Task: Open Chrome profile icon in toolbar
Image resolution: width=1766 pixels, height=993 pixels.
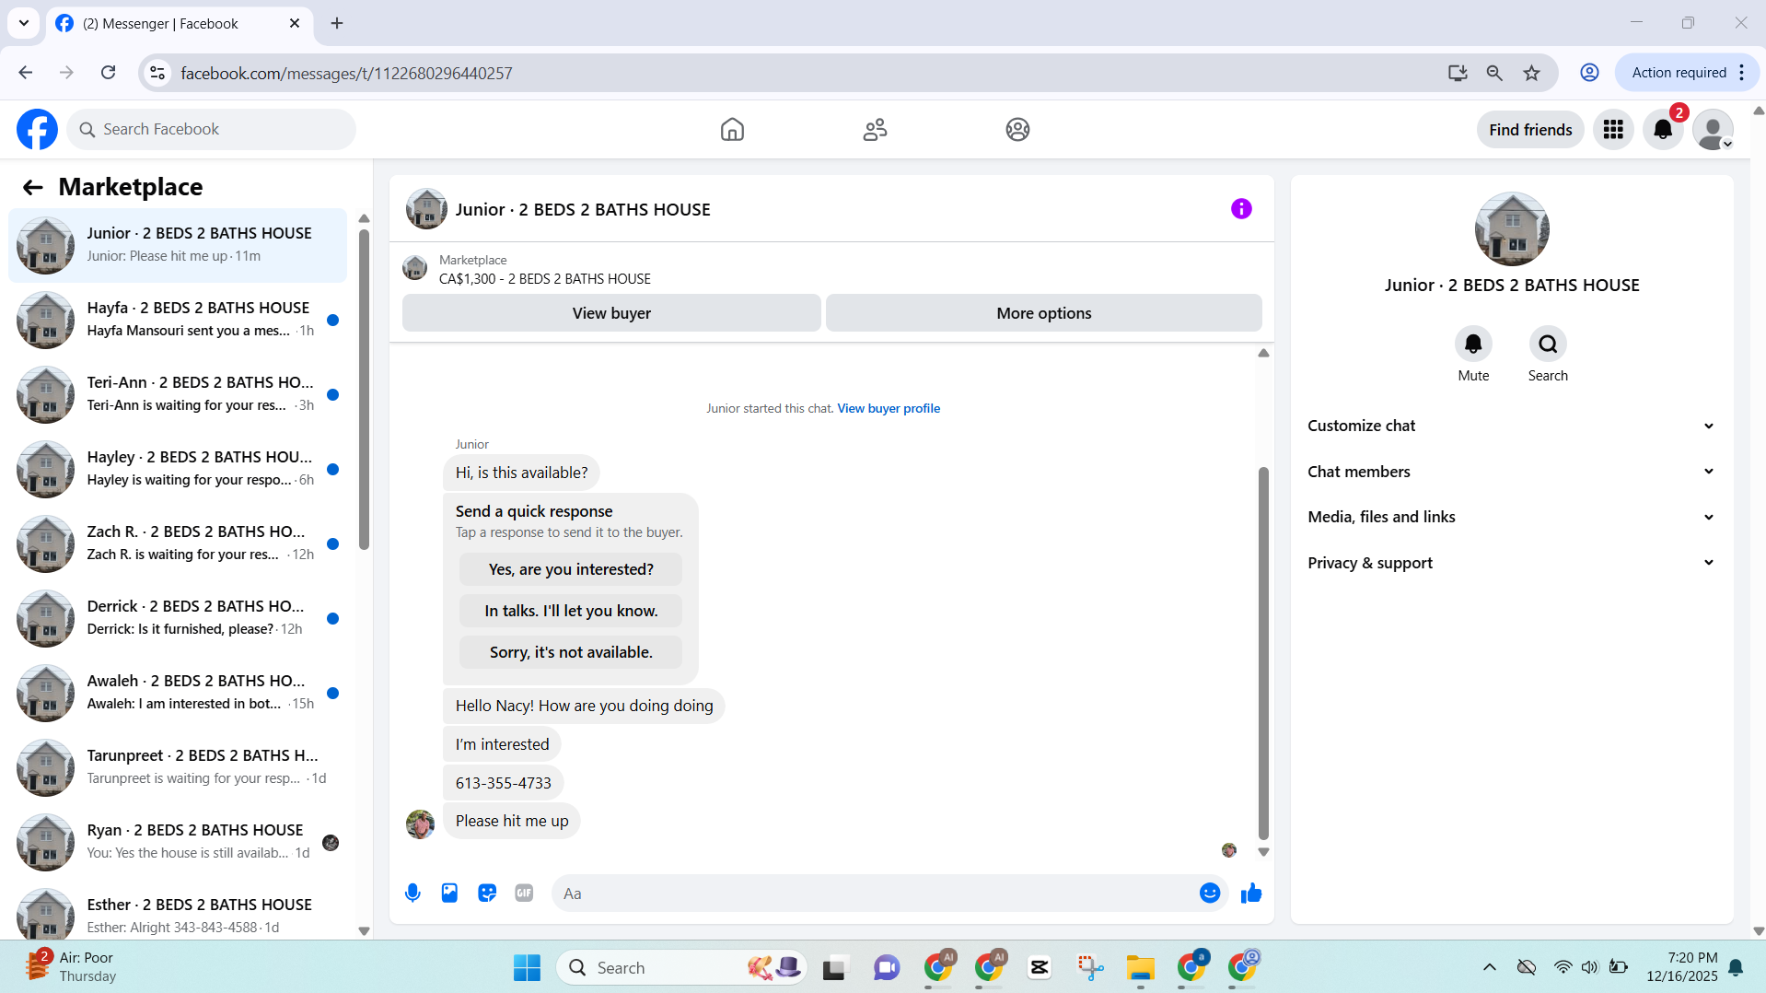Action: (1589, 73)
